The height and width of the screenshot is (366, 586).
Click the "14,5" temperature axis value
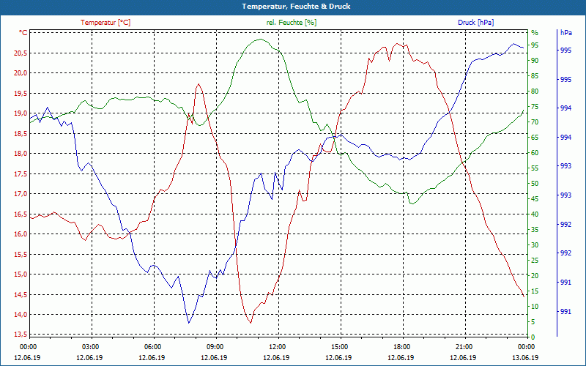[21, 295]
